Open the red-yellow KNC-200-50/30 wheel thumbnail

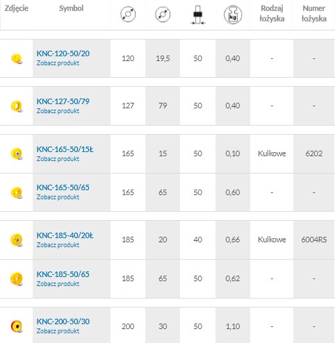pyautogui.click(x=17, y=326)
